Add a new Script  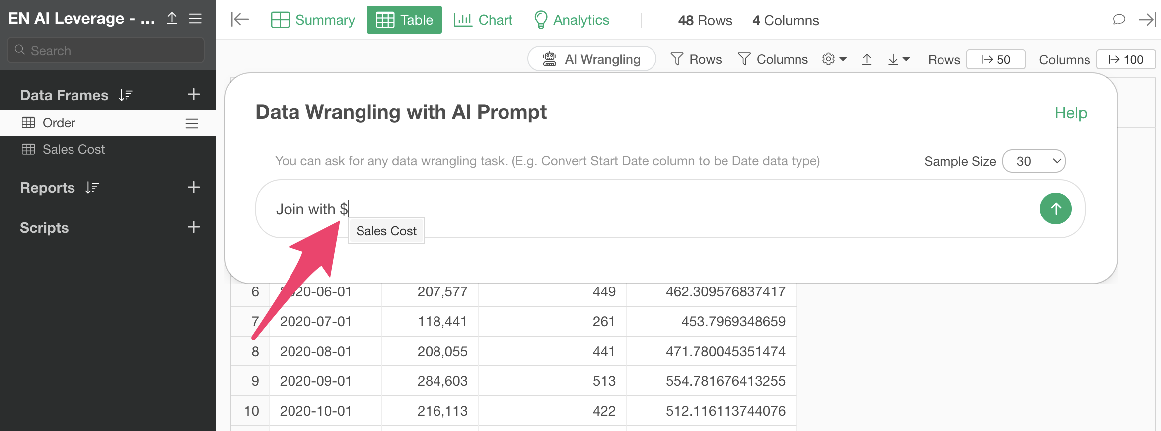pyautogui.click(x=194, y=227)
